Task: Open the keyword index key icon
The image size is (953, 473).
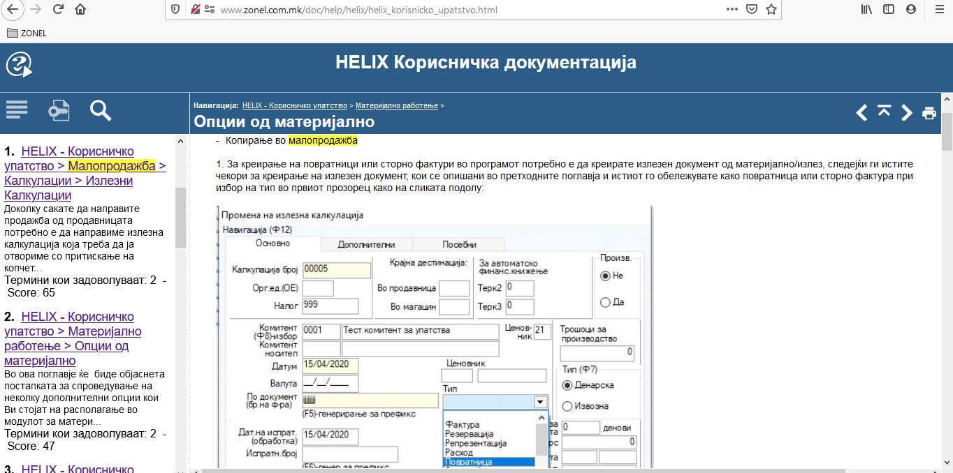Action: click(x=59, y=110)
